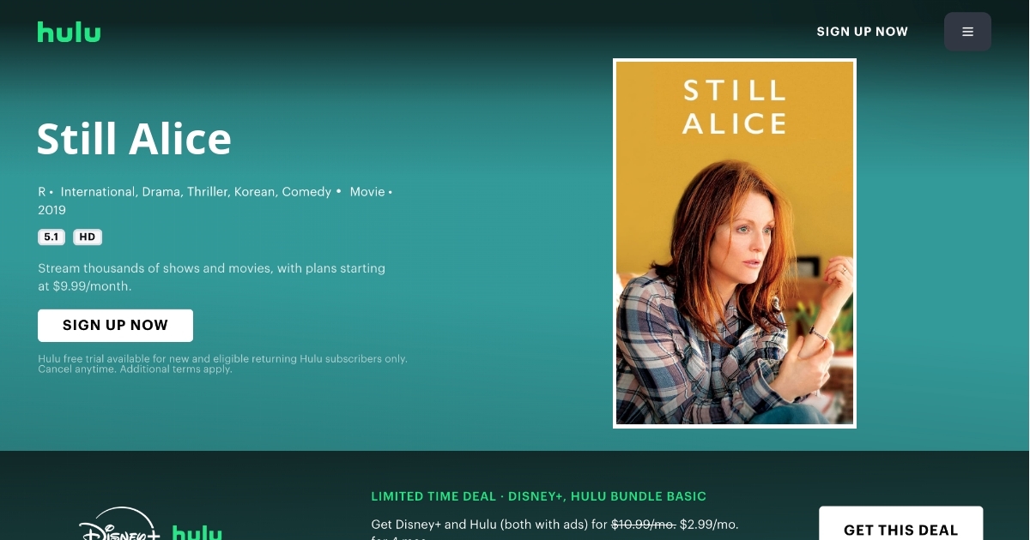Click the Still Alice title heading
The width and height of the screenshot is (1030, 540).
[134, 139]
